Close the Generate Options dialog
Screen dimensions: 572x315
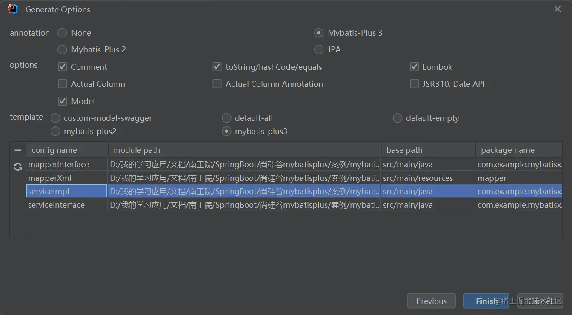click(x=558, y=9)
